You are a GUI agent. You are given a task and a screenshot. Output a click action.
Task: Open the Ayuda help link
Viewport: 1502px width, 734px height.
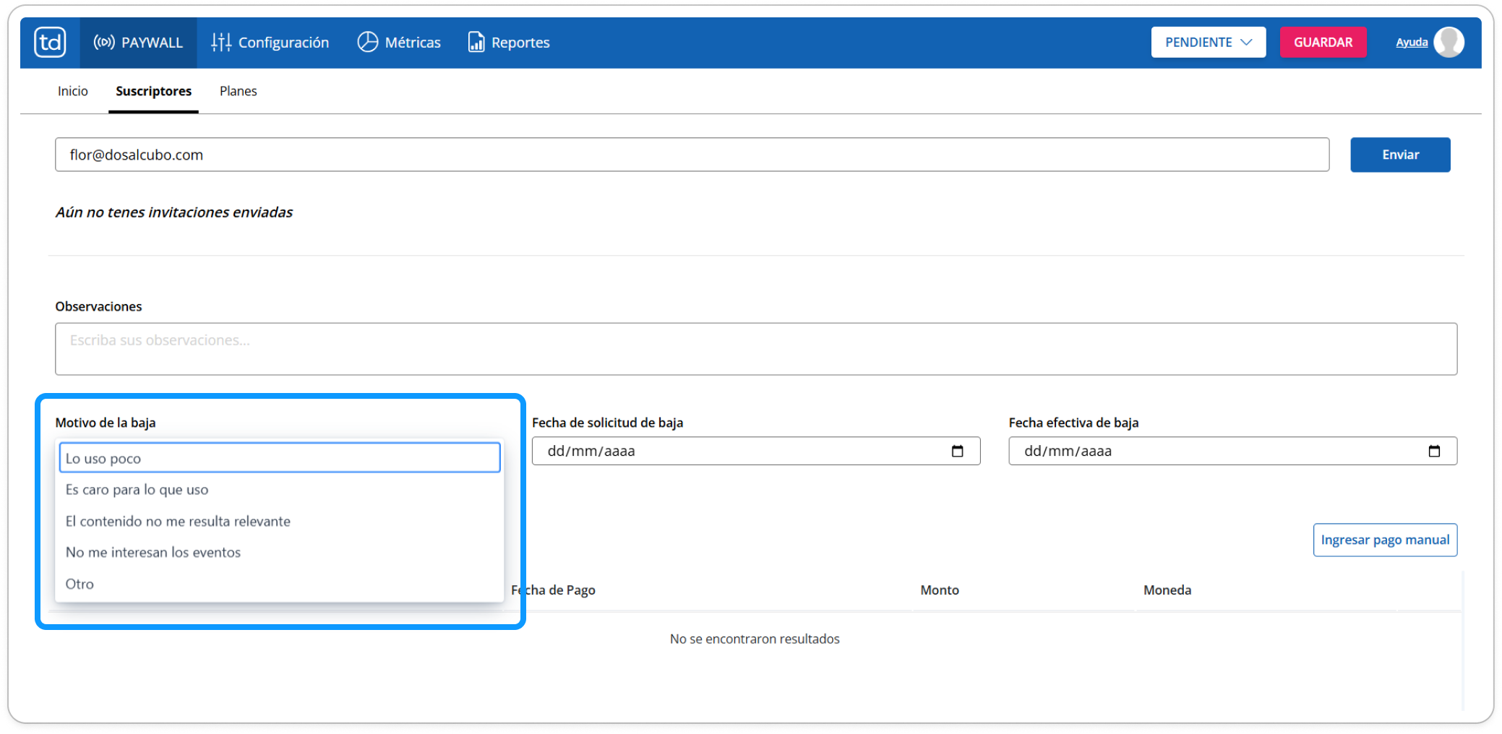click(1411, 42)
